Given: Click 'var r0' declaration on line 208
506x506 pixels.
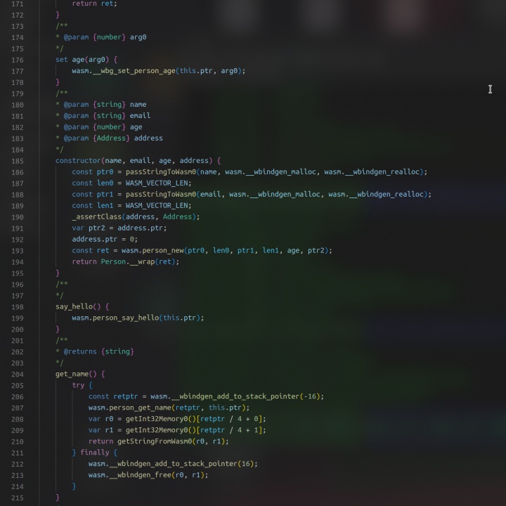Looking at the screenshot, I should click(100, 419).
